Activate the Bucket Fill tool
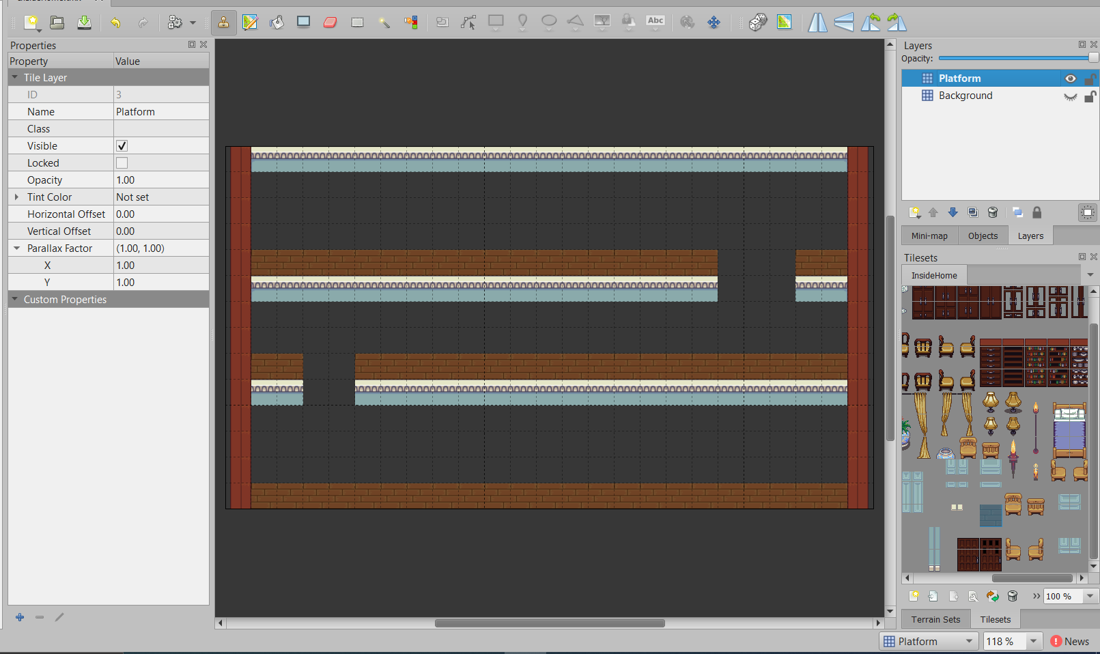Image resolution: width=1100 pixels, height=654 pixels. 277,23
